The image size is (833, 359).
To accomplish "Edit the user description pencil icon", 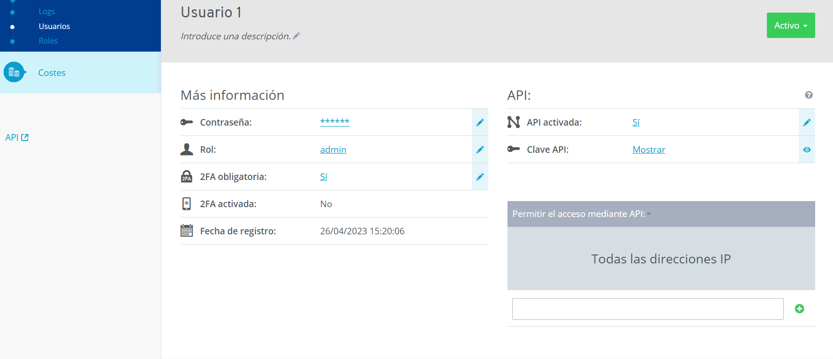I will (x=296, y=36).
